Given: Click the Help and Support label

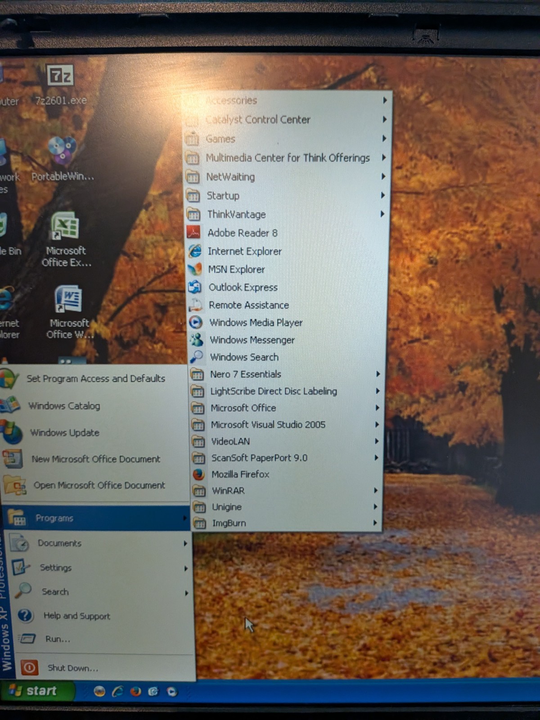Looking at the screenshot, I should (76, 616).
